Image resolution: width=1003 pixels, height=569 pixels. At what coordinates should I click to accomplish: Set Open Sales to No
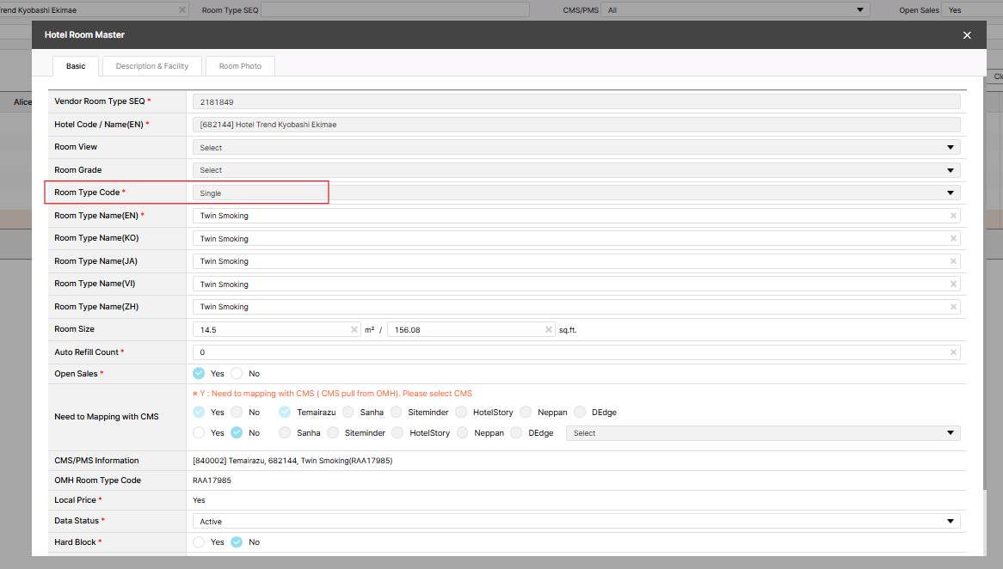point(237,374)
